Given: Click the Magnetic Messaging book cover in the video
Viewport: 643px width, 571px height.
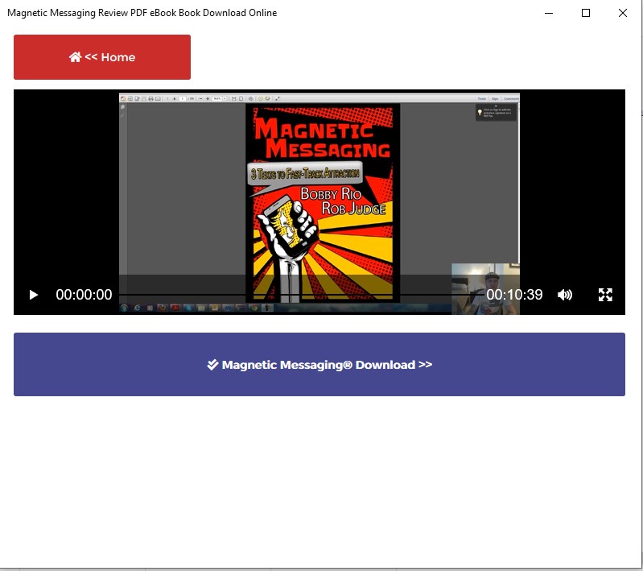Looking at the screenshot, I should coord(323,202).
